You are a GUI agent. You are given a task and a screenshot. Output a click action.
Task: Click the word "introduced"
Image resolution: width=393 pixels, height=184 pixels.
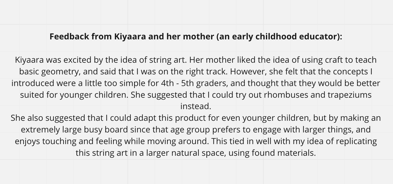point(33,83)
